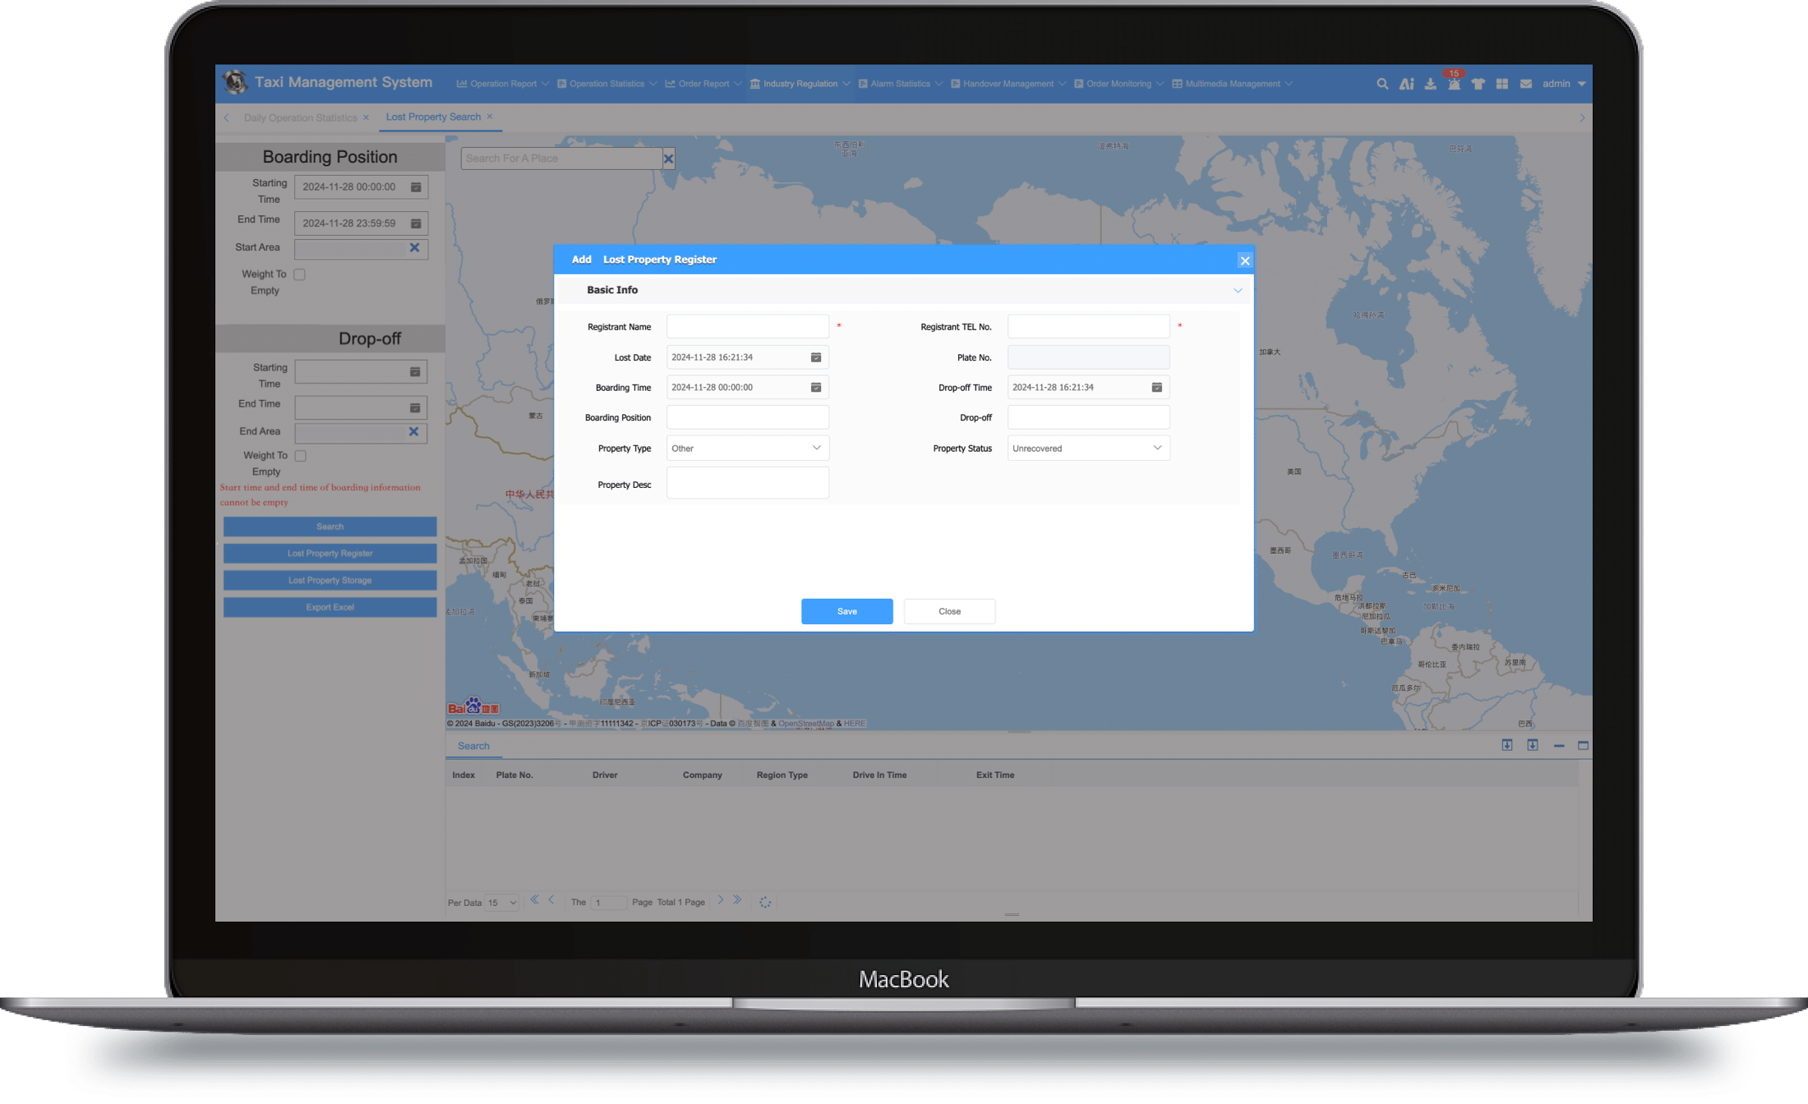Open Lost Date calendar picker
Image resolution: width=1808 pixels, height=1104 pixels.
816,357
